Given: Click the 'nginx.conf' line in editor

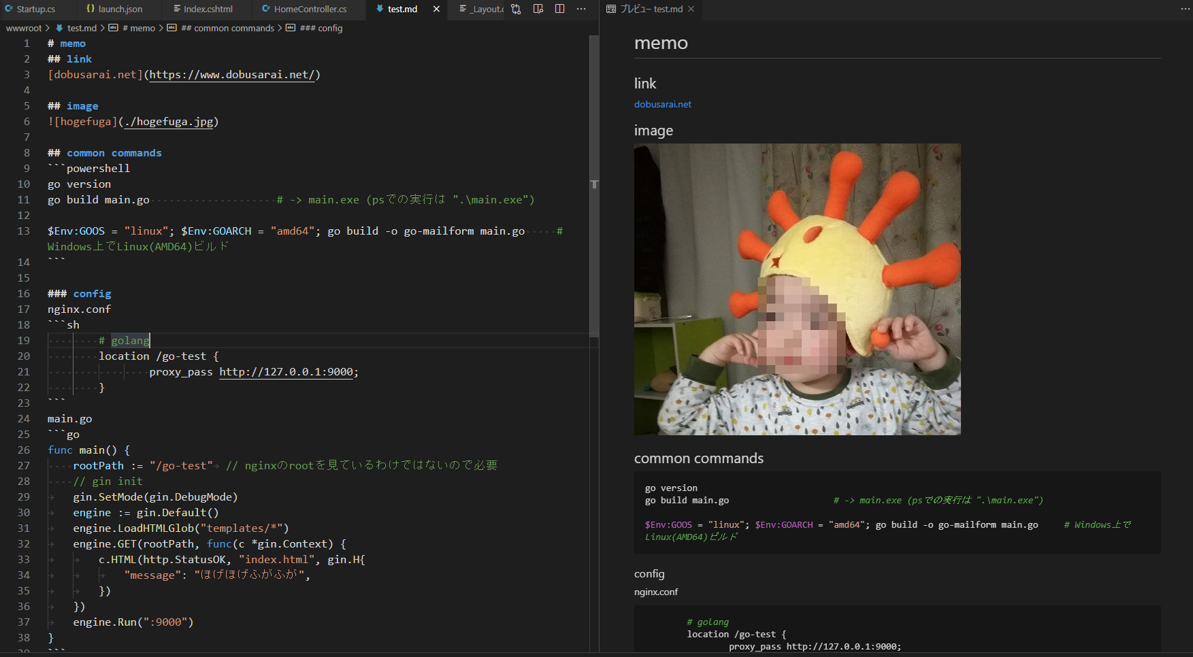Looking at the screenshot, I should click(x=79, y=309).
